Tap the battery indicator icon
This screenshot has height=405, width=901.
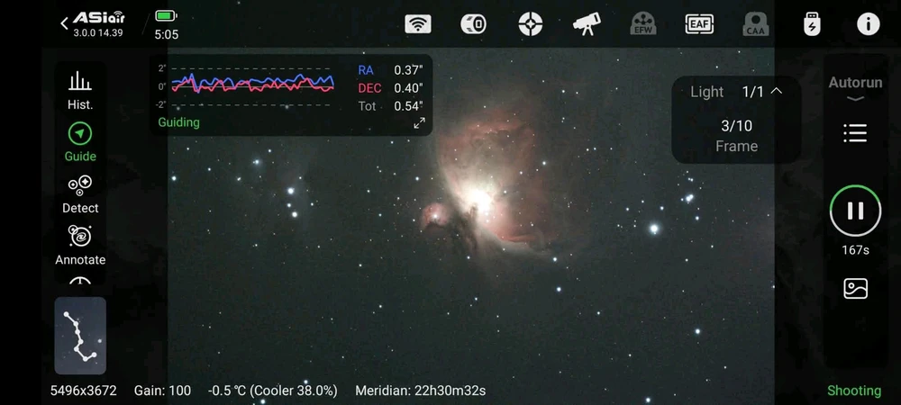point(166,15)
